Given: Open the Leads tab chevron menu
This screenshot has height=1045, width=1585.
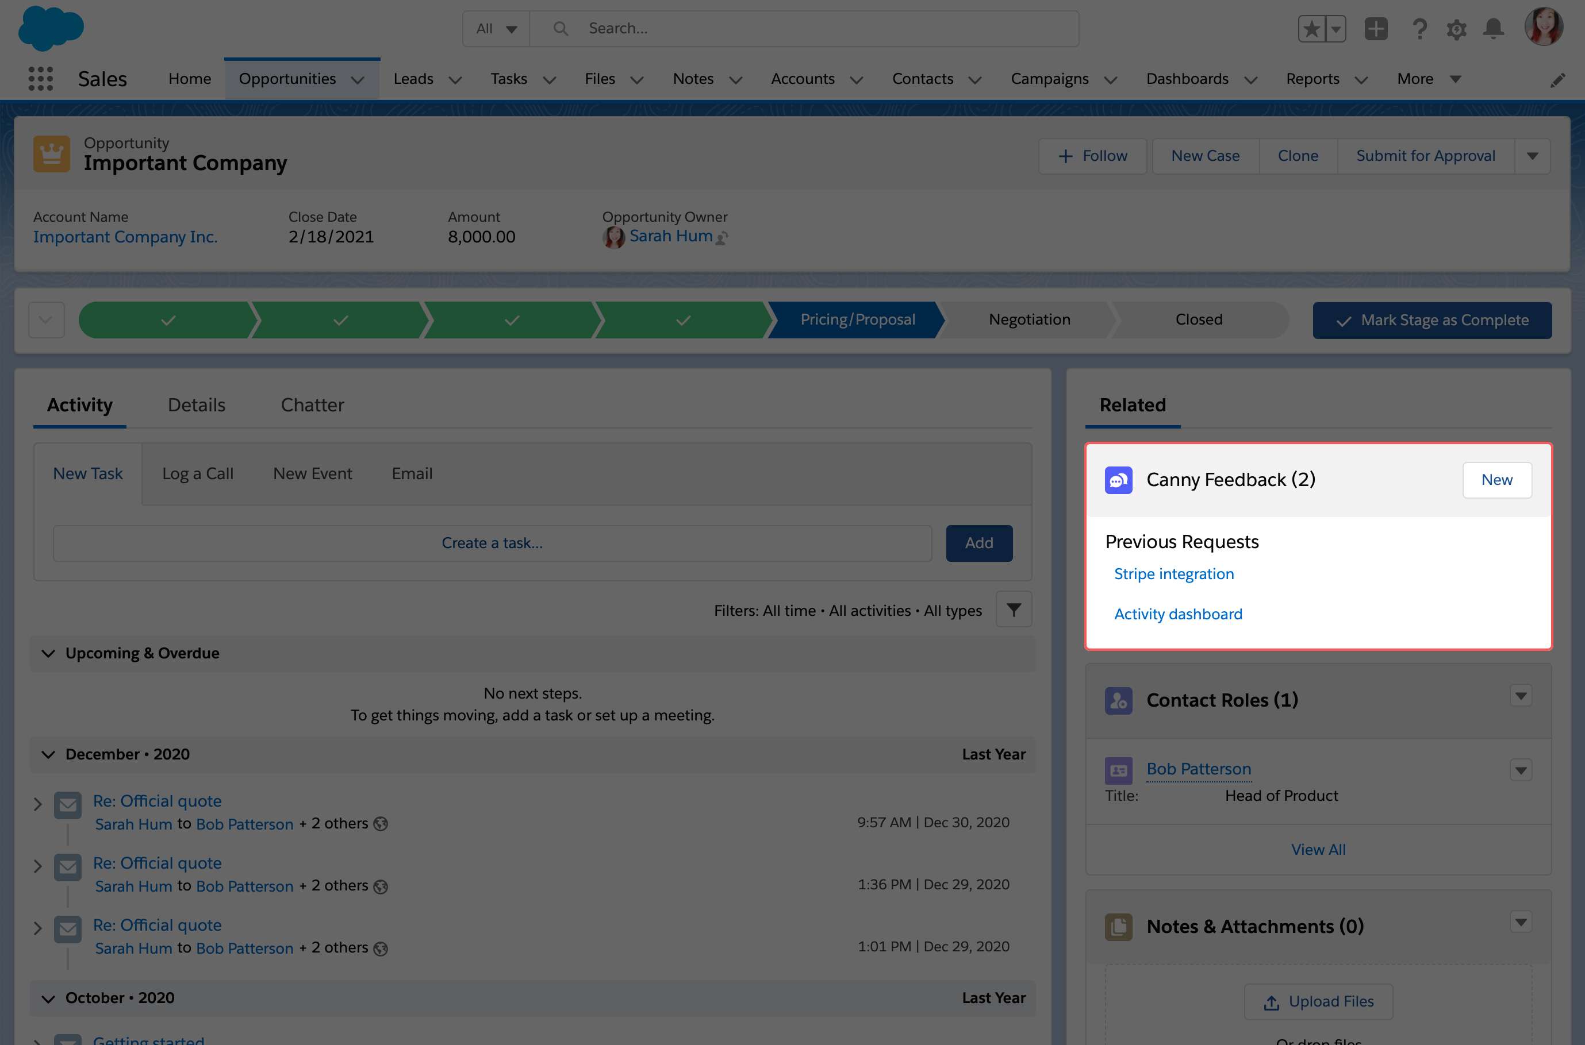Looking at the screenshot, I should (x=455, y=80).
